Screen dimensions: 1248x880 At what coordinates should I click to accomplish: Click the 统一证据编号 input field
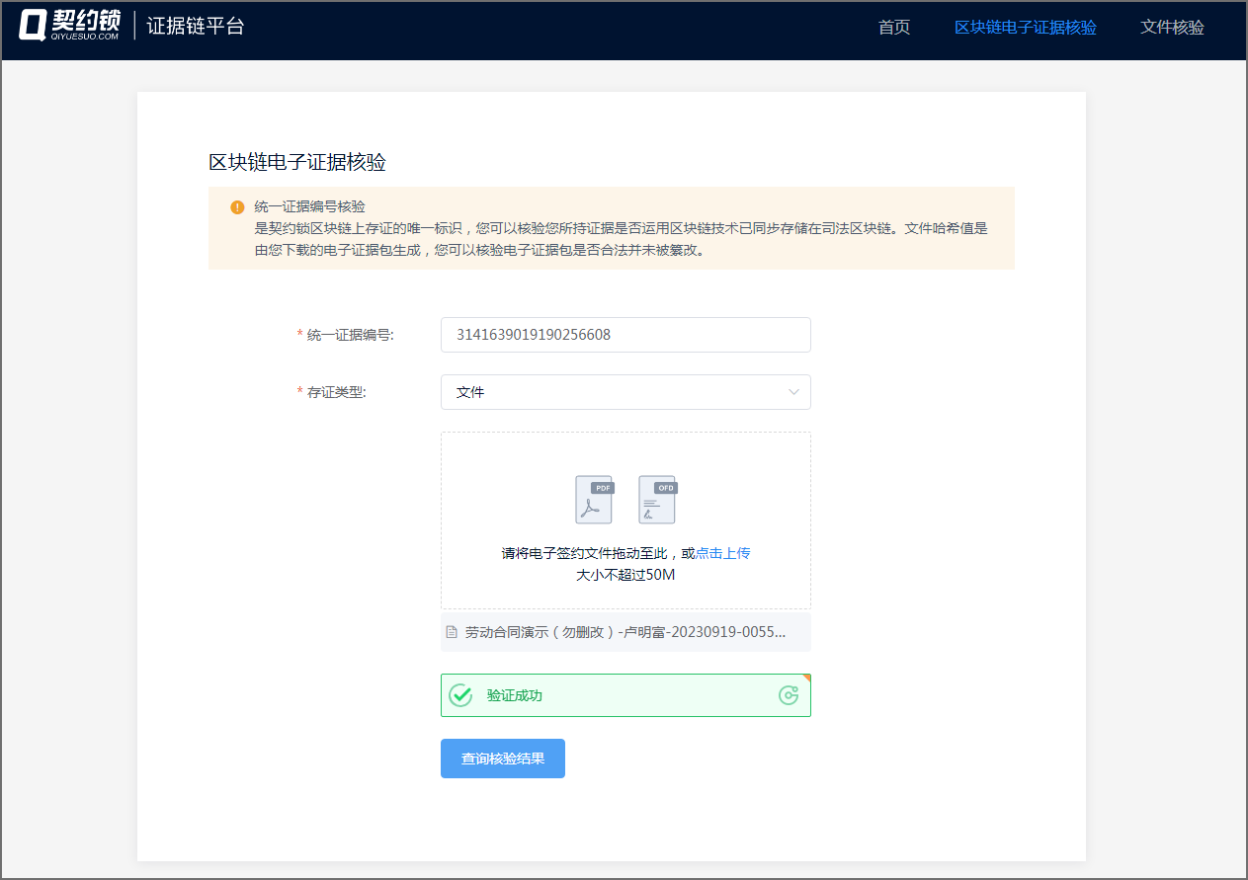[x=625, y=335]
